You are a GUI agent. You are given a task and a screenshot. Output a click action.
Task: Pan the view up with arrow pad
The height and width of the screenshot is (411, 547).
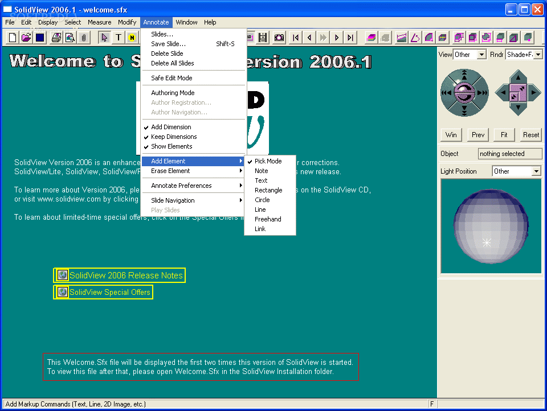pos(518,77)
